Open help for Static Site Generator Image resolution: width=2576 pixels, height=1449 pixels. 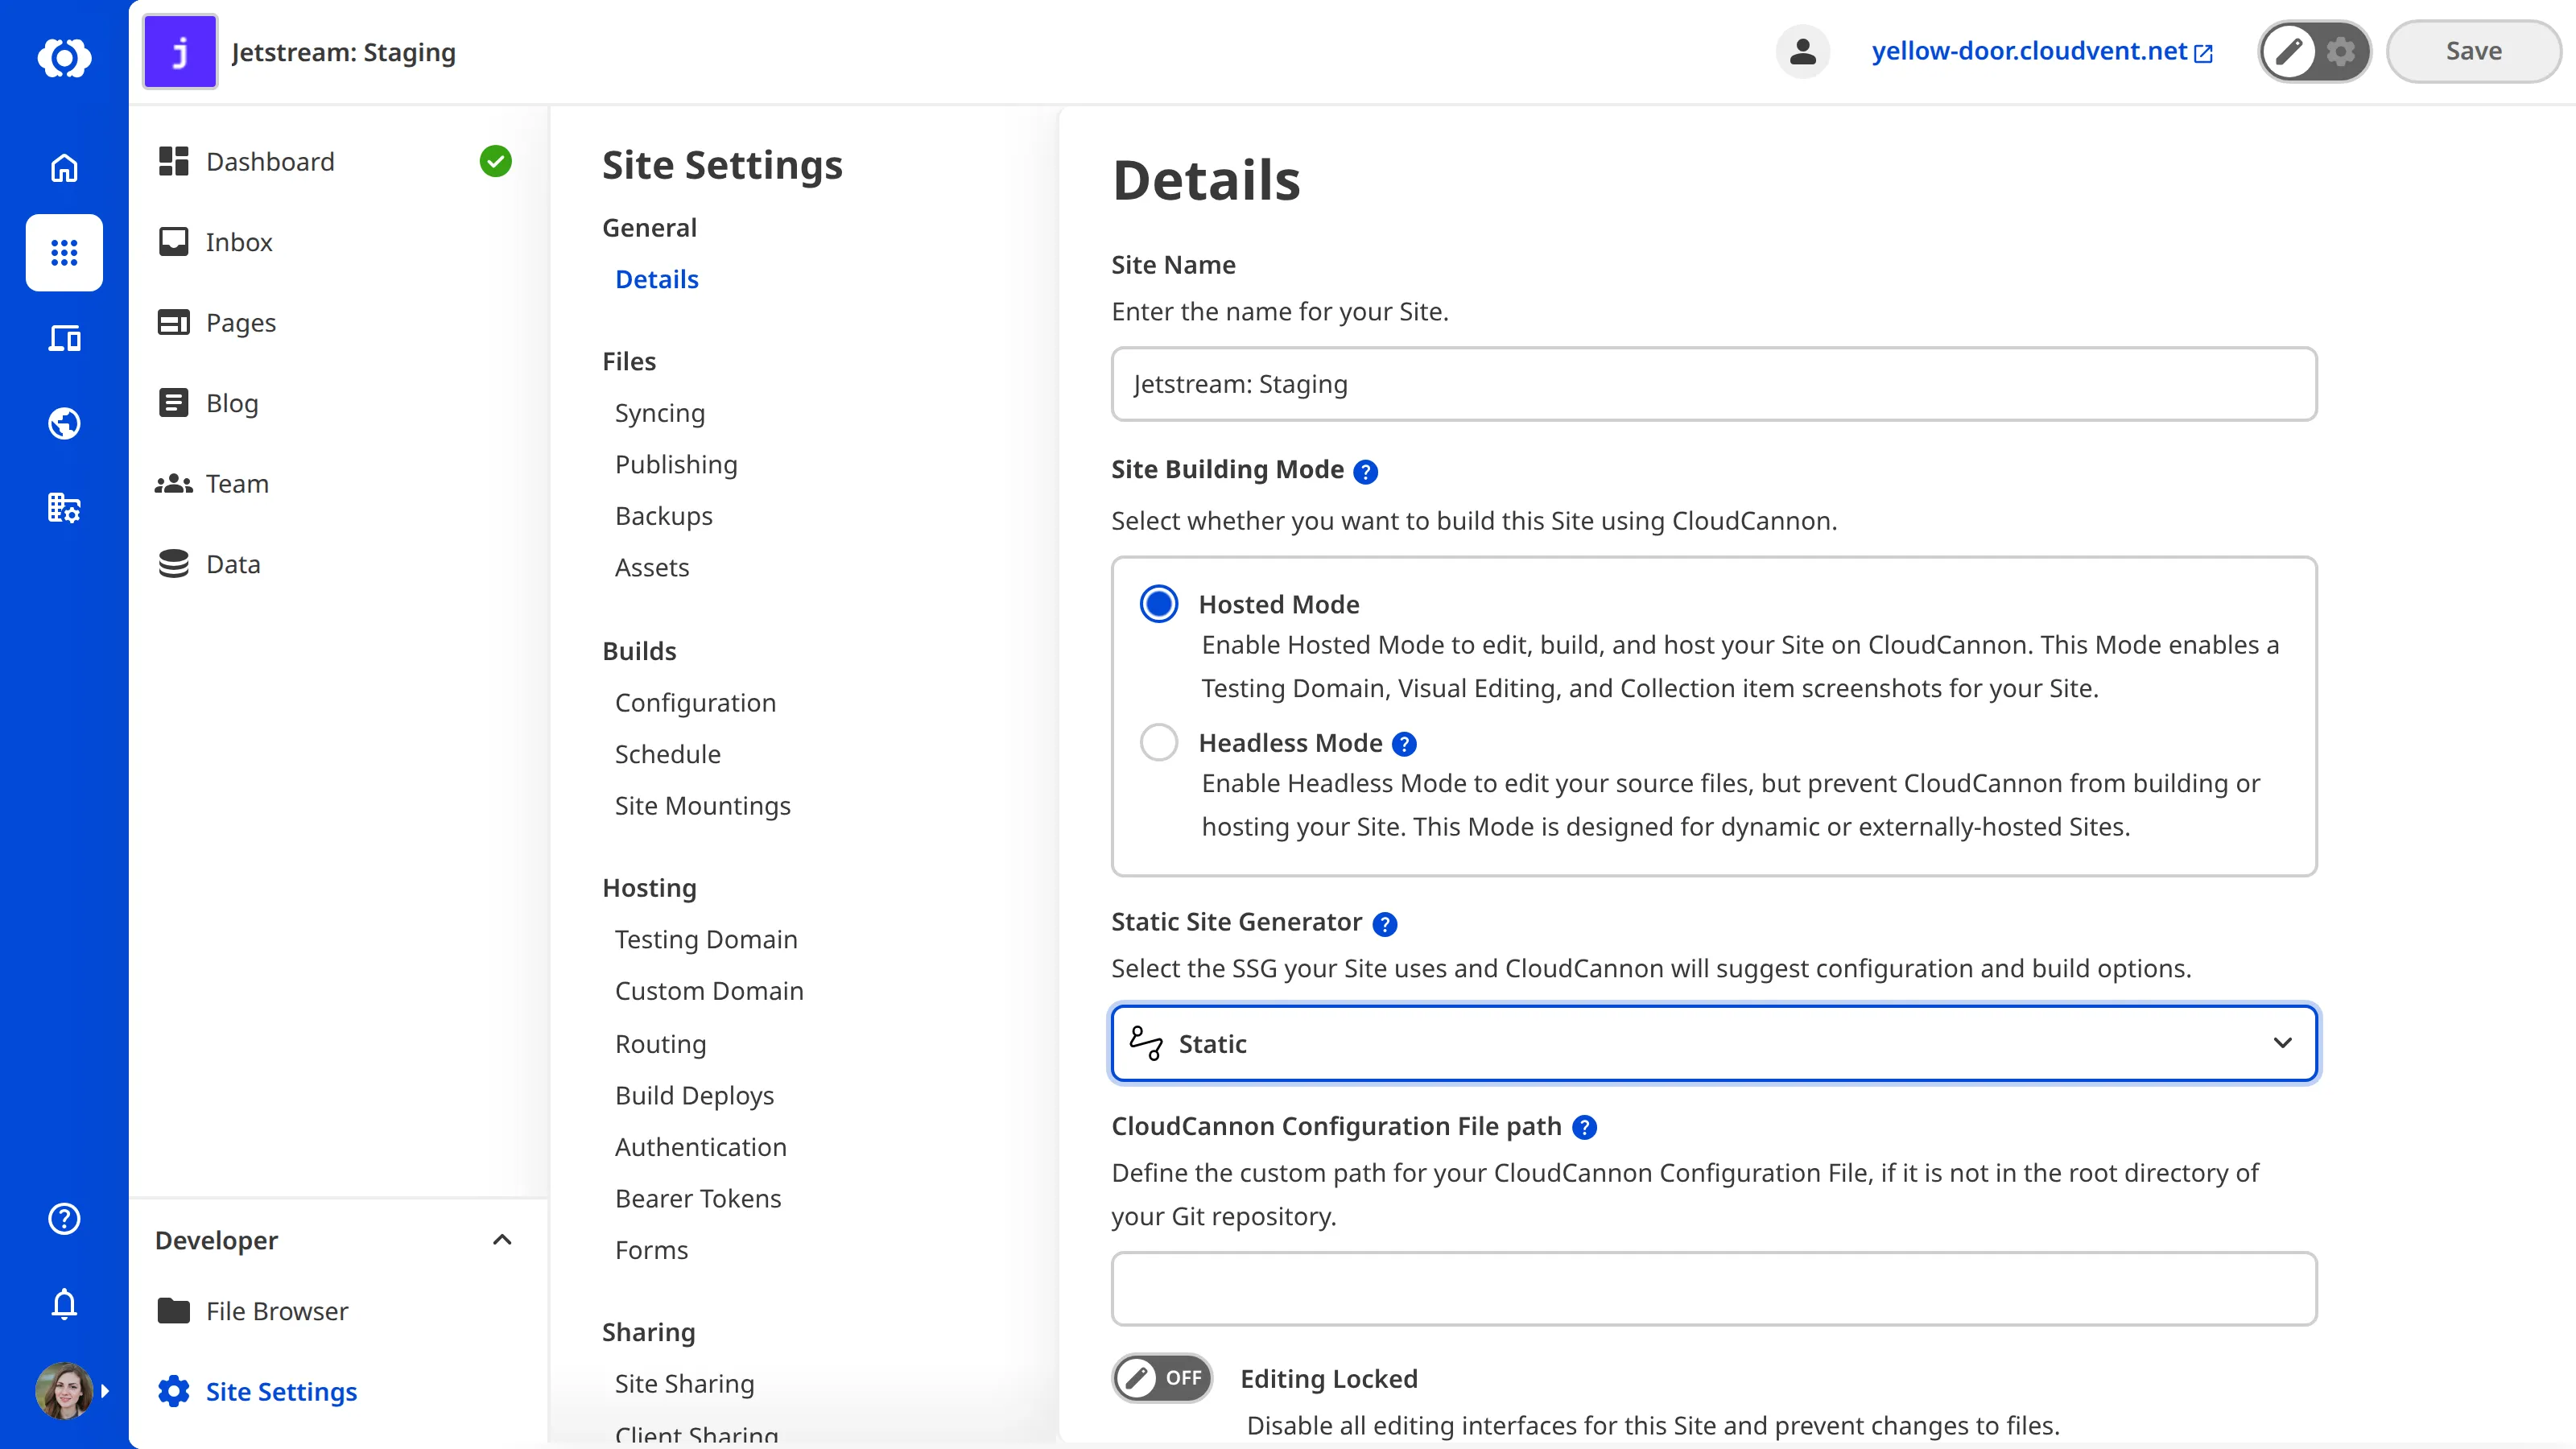(x=1384, y=924)
